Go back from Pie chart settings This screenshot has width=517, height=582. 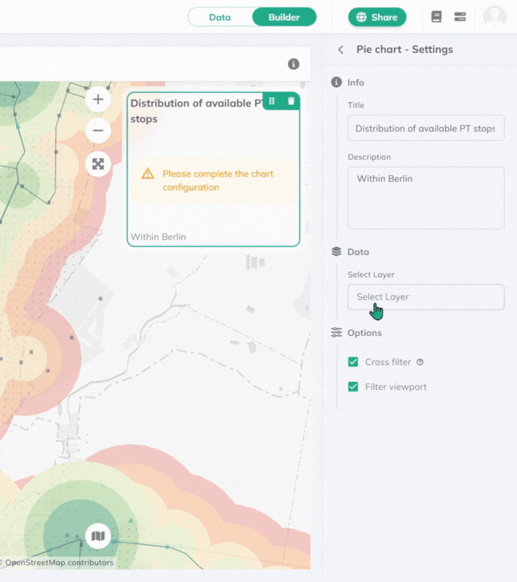pyautogui.click(x=341, y=49)
